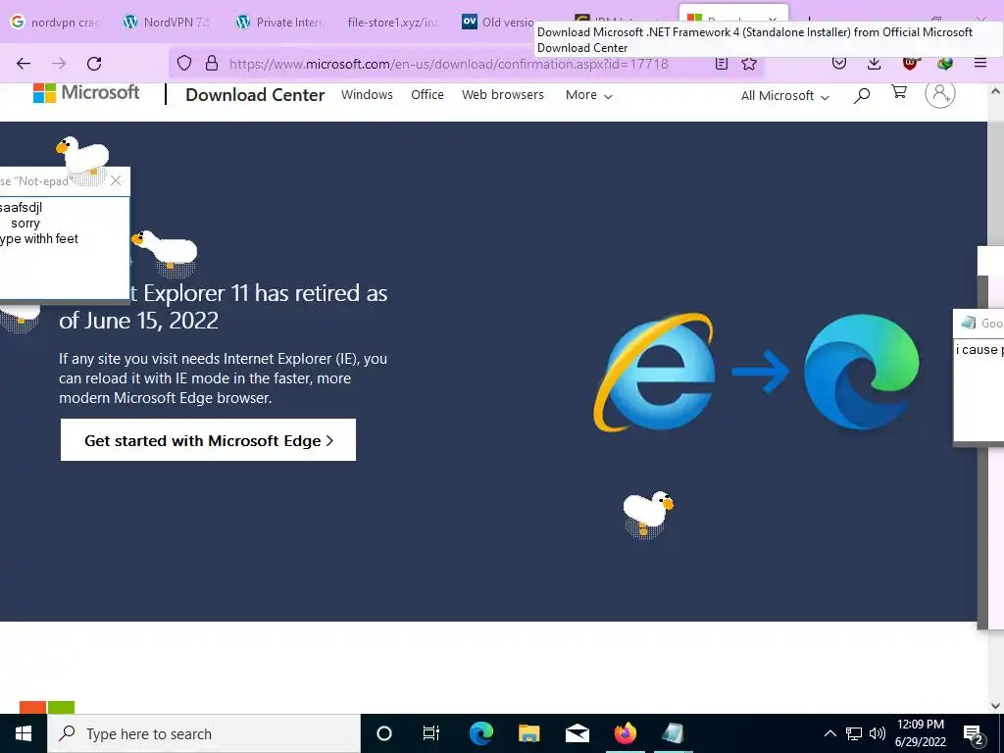Click the goose near the page bottom
The image size is (1004, 753).
tap(648, 513)
